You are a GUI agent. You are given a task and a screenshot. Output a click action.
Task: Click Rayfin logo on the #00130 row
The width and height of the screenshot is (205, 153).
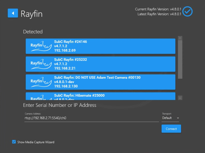41,82
